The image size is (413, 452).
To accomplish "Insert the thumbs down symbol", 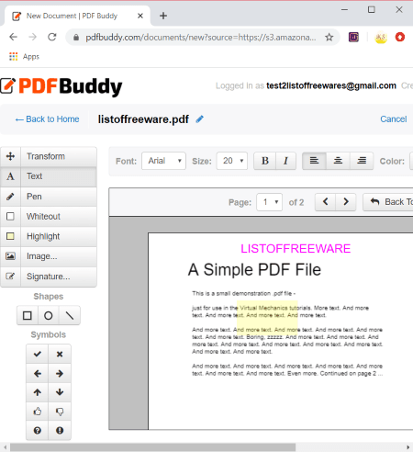I will point(60,412).
